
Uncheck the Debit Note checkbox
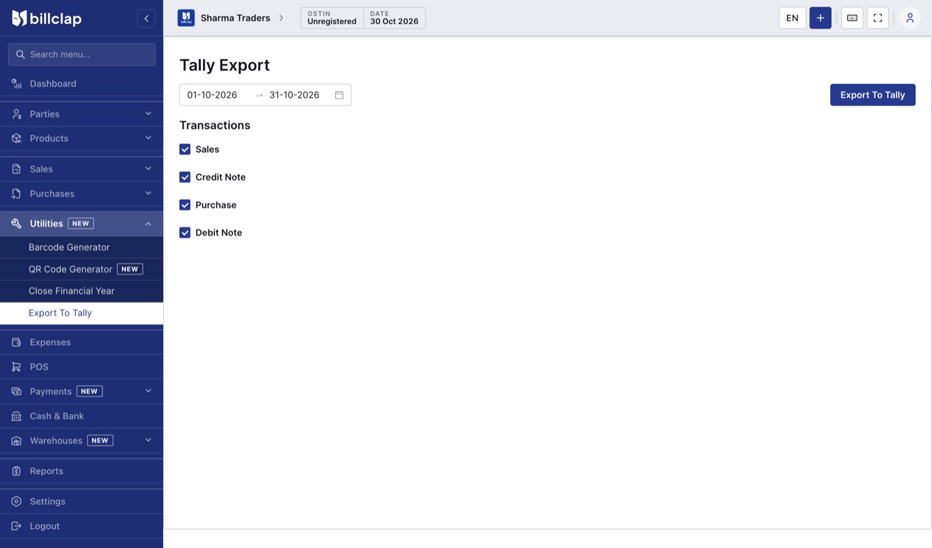(185, 232)
